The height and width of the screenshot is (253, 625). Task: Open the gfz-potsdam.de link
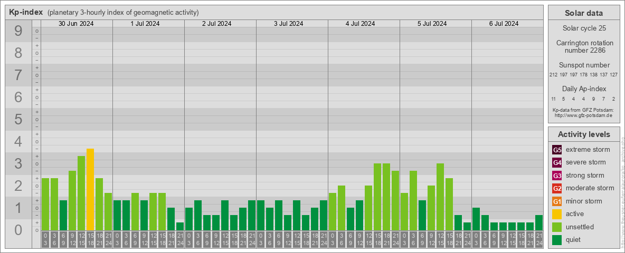[583, 115]
